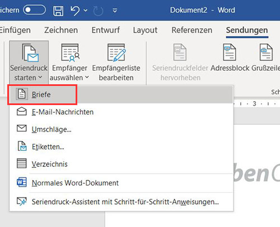Collapse the Seriendruck starten dropdown

click(x=29, y=62)
